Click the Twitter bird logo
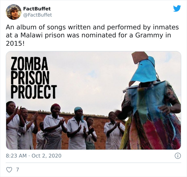Image resolution: width=187 pixels, height=177 pixels. pos(177,9)
